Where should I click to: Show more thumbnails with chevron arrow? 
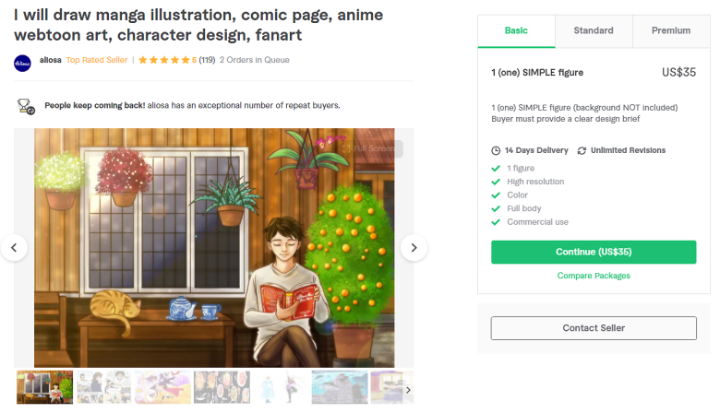tap(408, 390)
